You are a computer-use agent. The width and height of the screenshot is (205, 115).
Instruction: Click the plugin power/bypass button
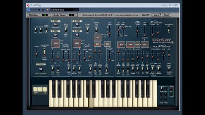29,10
